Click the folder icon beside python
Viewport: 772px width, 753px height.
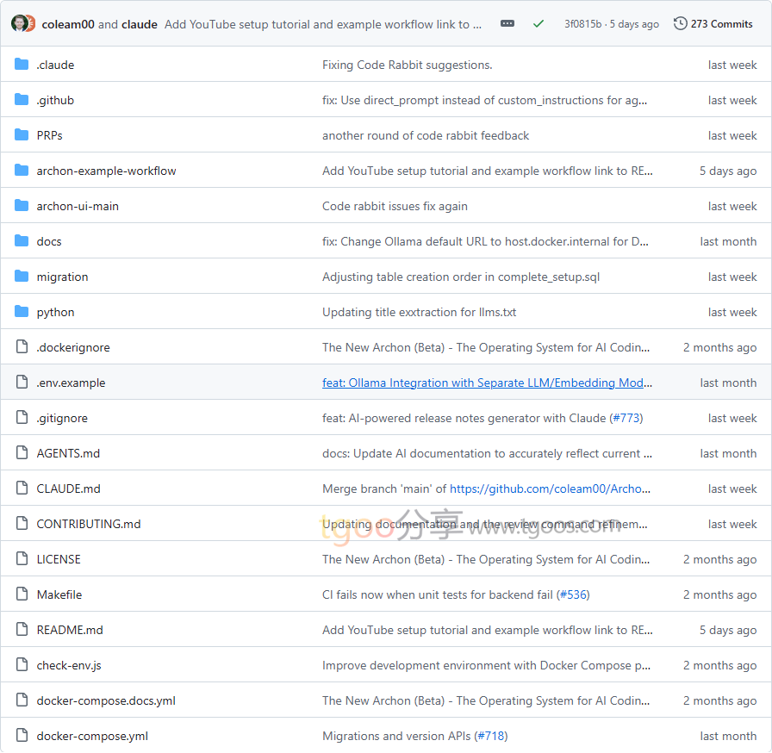[22, 312]
